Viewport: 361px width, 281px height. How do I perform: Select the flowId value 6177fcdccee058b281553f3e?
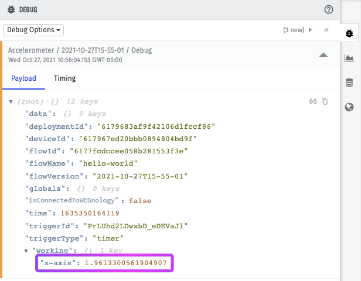click(129, 151)
